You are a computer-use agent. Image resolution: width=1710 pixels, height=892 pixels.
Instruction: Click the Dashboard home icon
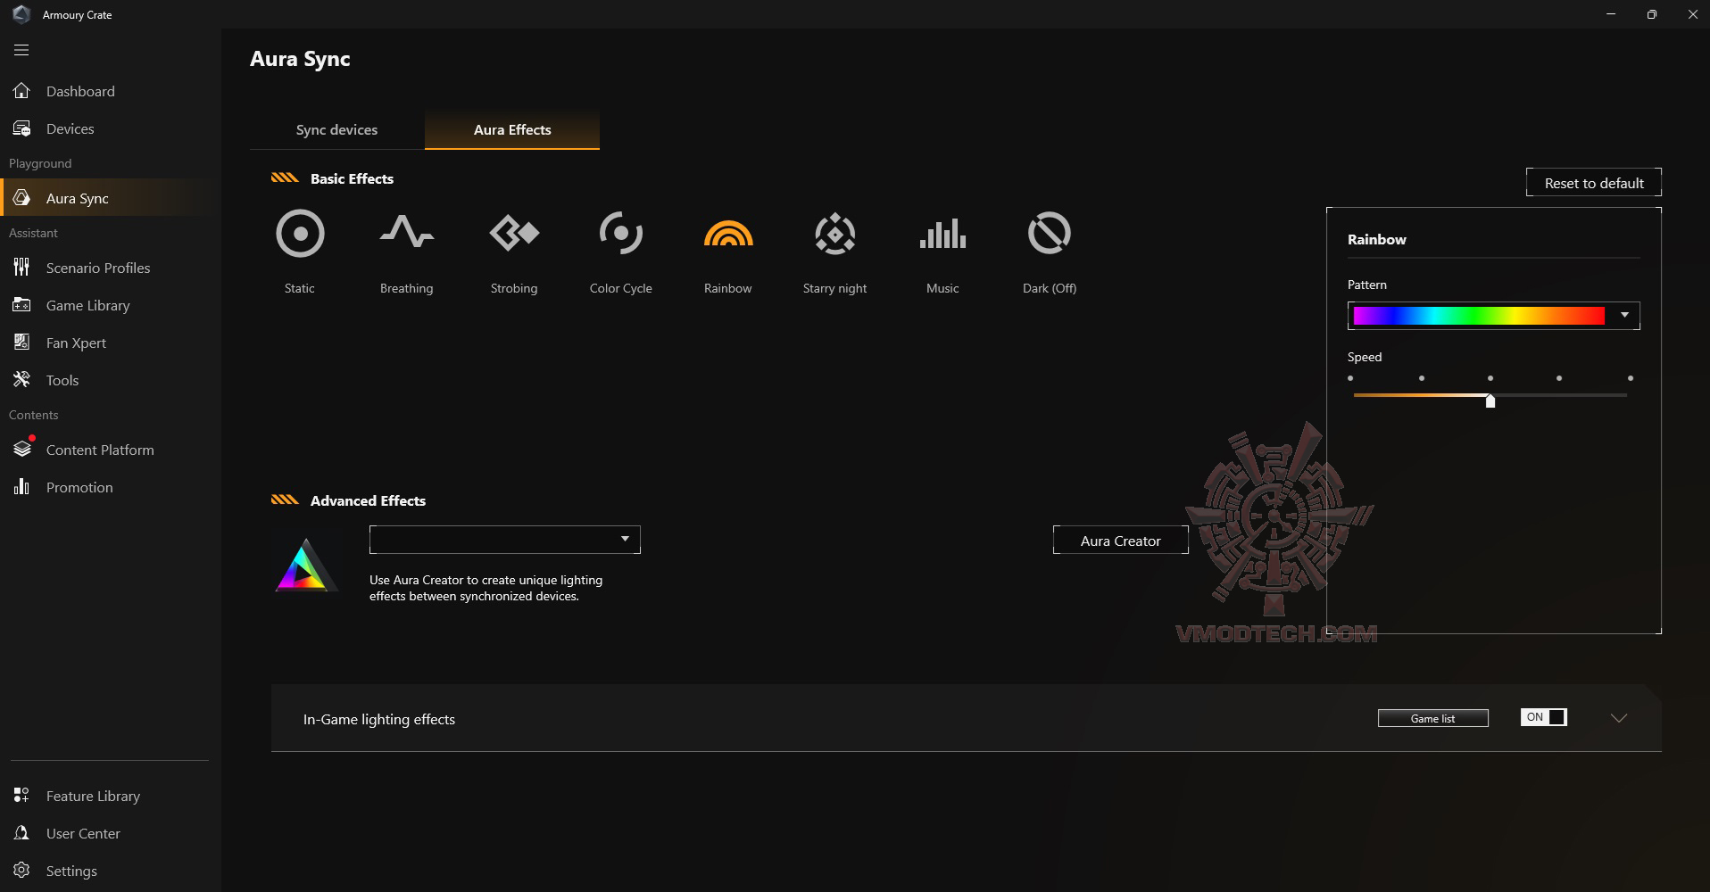pos(21,91)
